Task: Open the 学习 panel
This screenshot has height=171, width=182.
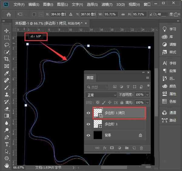Action: click(169, 29)
